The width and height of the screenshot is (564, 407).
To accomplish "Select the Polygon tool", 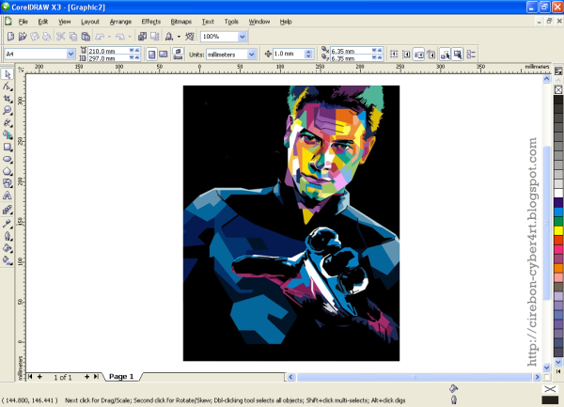I will coord(8,171).
